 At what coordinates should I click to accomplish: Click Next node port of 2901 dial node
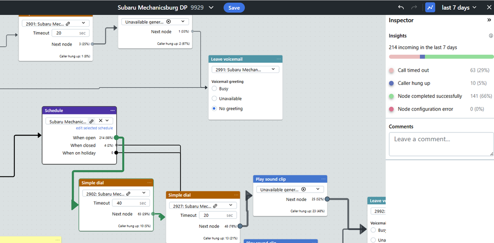point(92,44)
